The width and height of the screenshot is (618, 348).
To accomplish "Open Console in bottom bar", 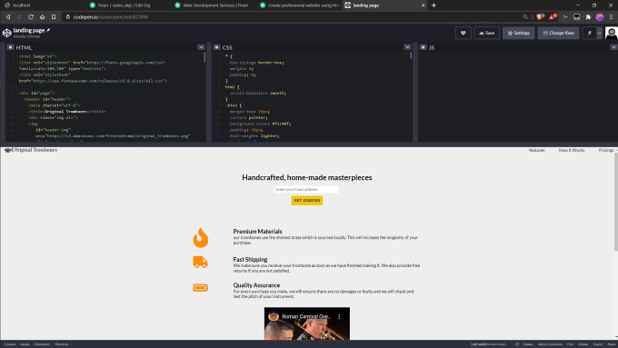I will (9, 344).
